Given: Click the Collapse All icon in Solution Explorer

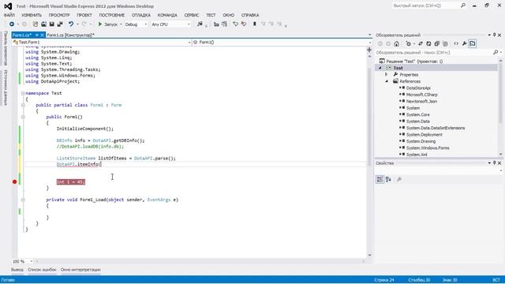Looking at the screenshot, I should [436, 44].
